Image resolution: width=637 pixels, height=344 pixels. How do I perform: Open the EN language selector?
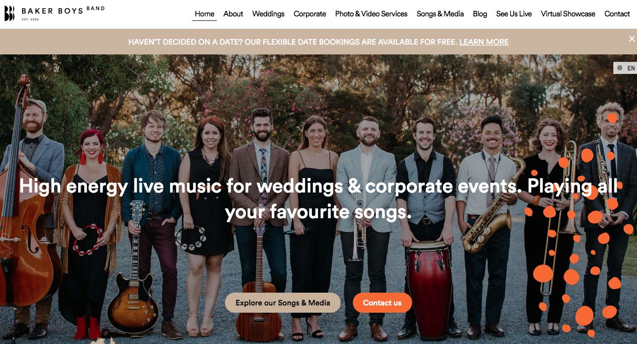[x=625, y=68]
